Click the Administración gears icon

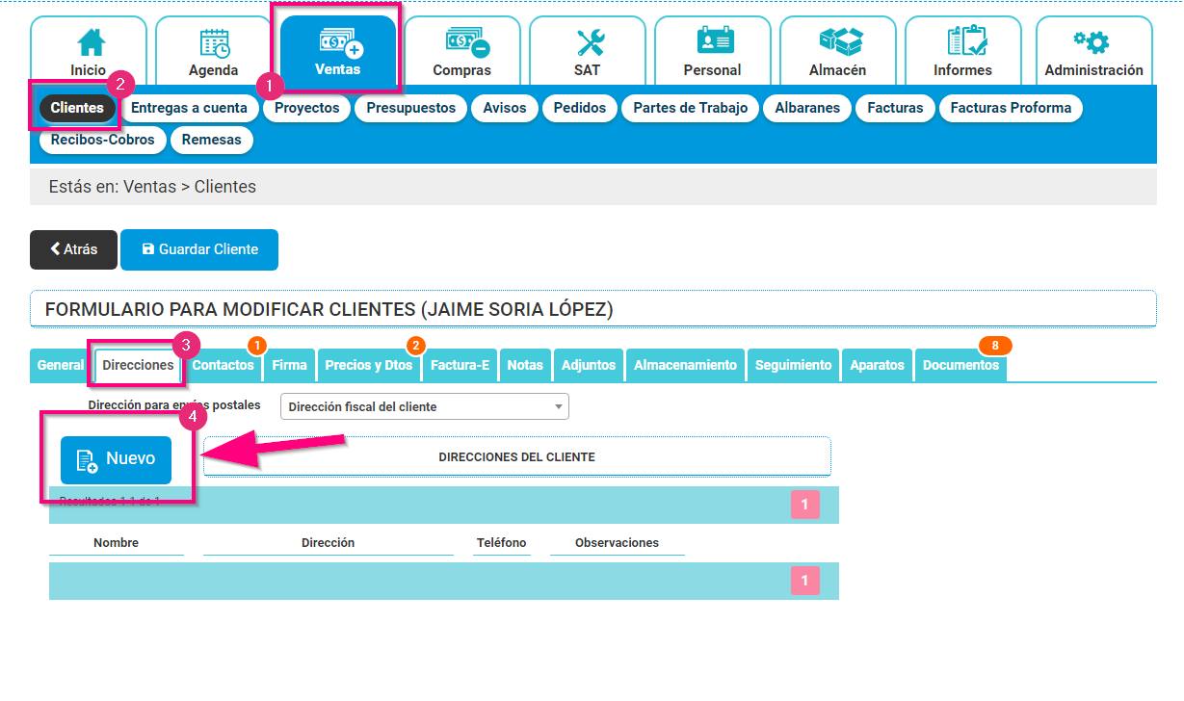[1093, 50]
